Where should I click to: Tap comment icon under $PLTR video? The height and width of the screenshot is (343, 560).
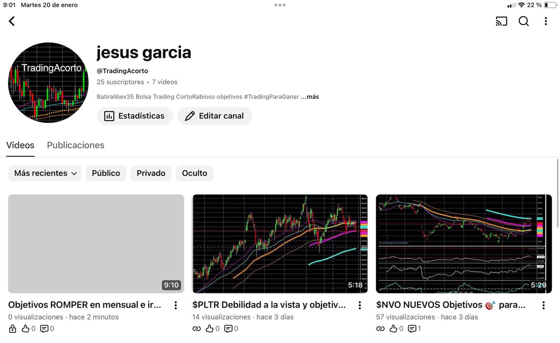coord(229,329)
